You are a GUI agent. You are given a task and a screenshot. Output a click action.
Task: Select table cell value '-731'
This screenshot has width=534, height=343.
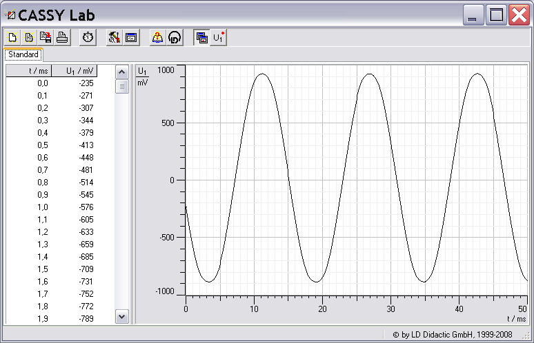click(86, 282)
